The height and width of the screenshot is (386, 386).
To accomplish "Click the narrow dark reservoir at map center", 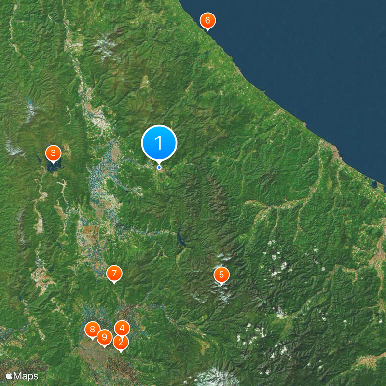I will point(181,239).
